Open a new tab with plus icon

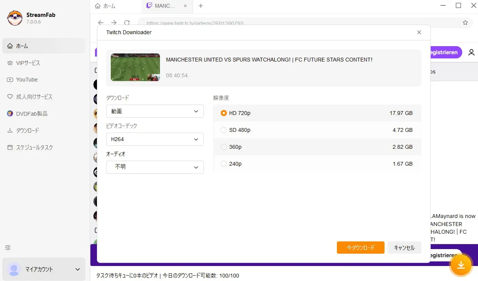pos(200,6)
